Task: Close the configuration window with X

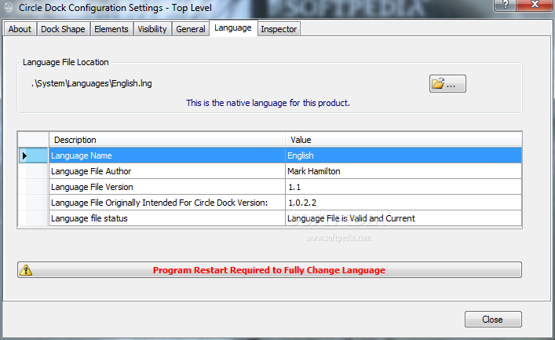Action: click(x=535, y=5)
